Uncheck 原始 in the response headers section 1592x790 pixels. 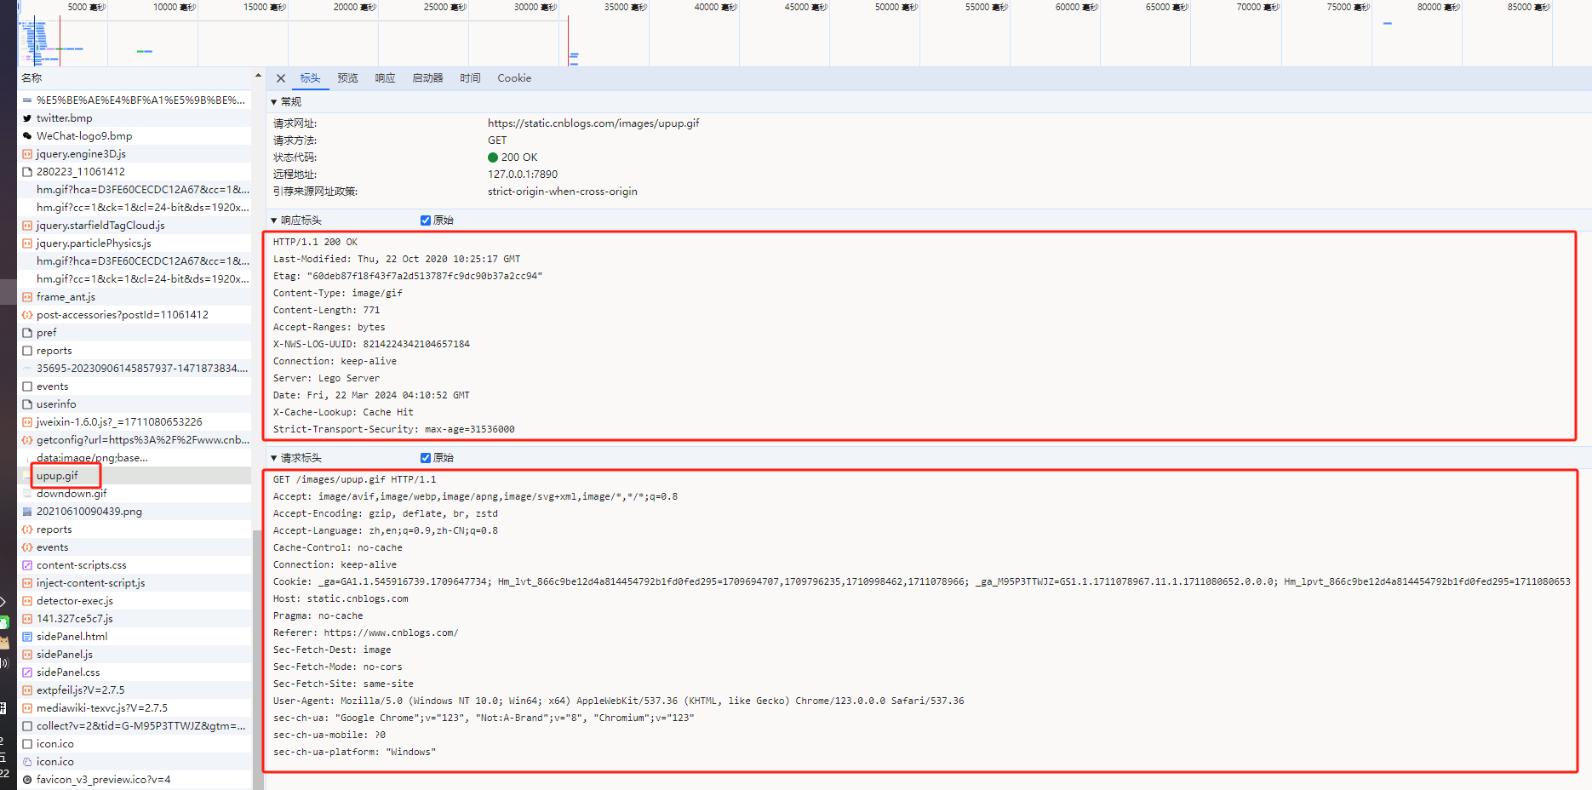click(426, 220)
